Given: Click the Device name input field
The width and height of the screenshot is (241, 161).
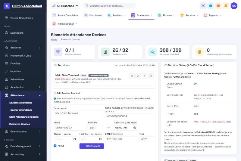Looking at the screenshot, I should tap(79, 113).
